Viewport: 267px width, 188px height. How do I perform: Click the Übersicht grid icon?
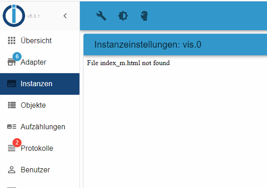point(12,41)
